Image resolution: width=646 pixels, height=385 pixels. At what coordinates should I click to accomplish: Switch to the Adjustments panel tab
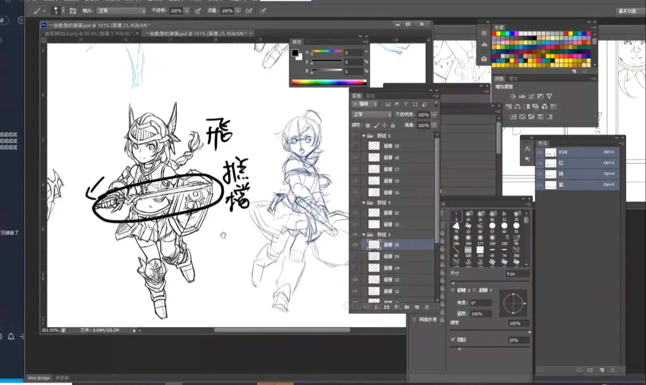coord(499,79)
